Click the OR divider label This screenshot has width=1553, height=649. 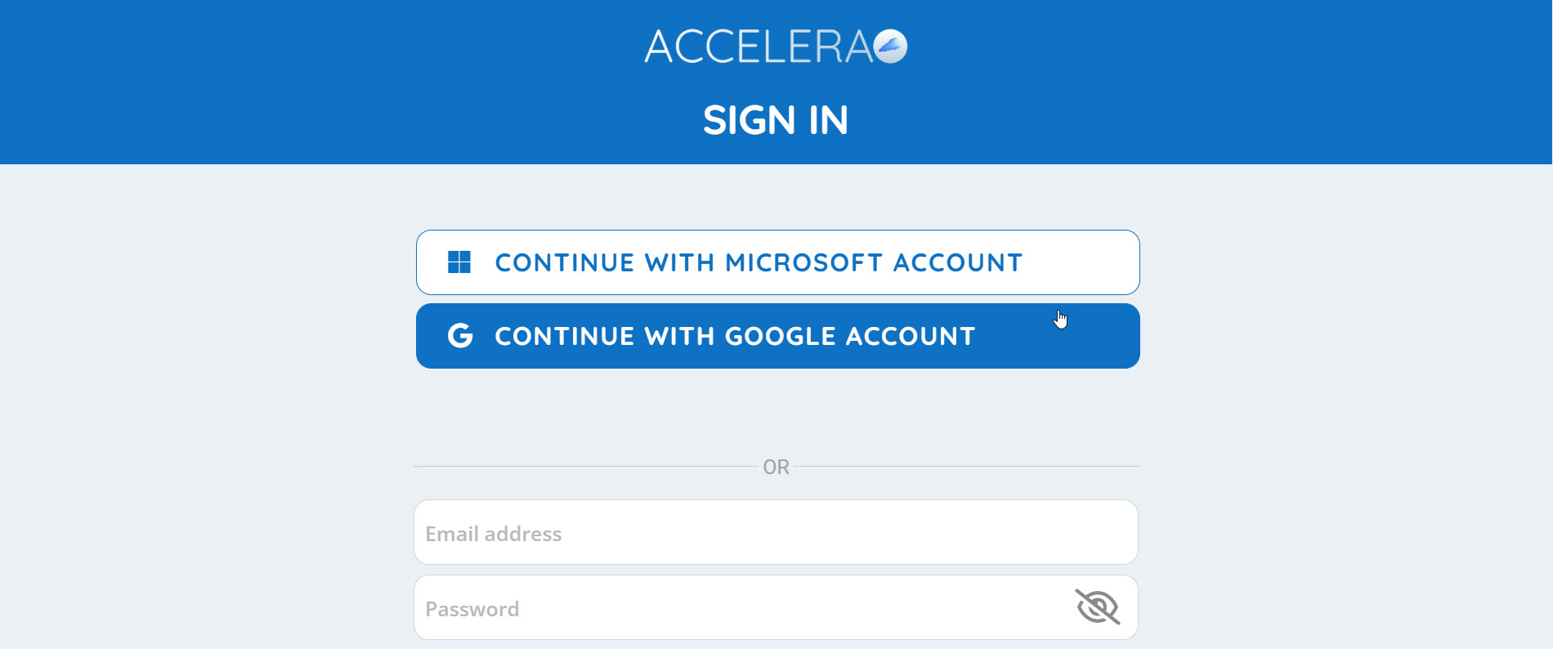pos(776,467)
